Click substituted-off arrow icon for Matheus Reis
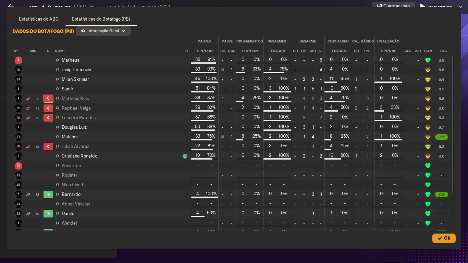468x263 pixels. pos(48,99)
